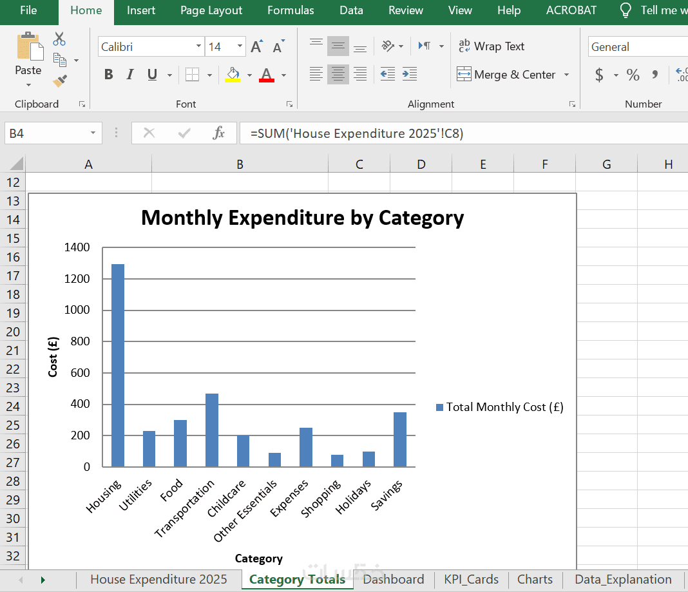The height and width of the screenshot is (592, 688).
Task: Toggle Wrap Text on the cell
Action: click(492, 46)
